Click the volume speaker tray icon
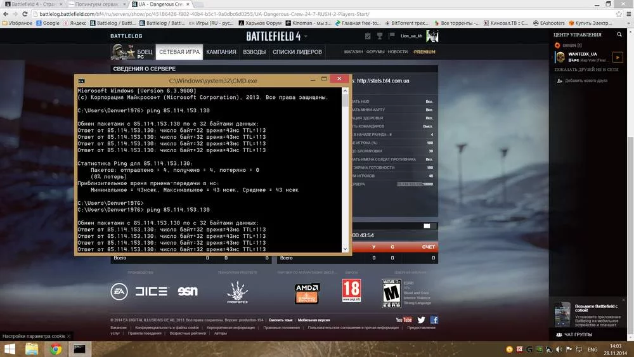The image size is (634, 357). pyautogui.click(x=559, y=349)
